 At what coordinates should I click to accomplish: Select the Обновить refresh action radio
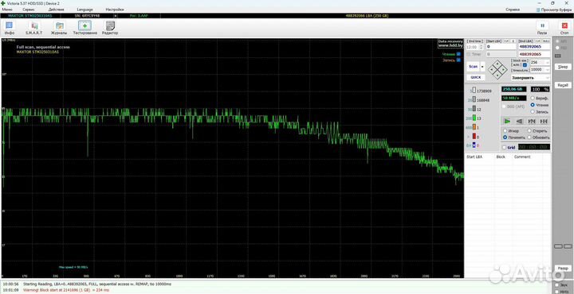tap(529, 137)
